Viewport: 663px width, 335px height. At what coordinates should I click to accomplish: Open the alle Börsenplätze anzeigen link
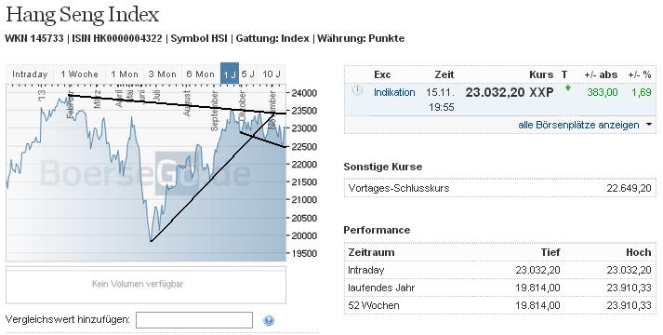tap(578, 126)
